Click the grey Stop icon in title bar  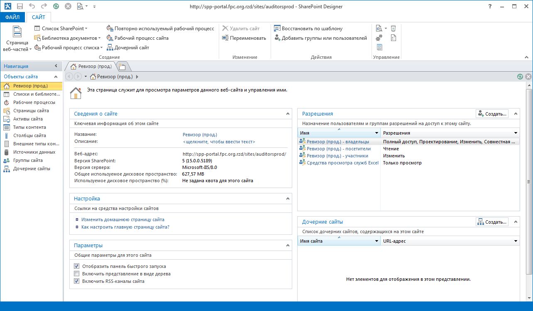[68, 6]
